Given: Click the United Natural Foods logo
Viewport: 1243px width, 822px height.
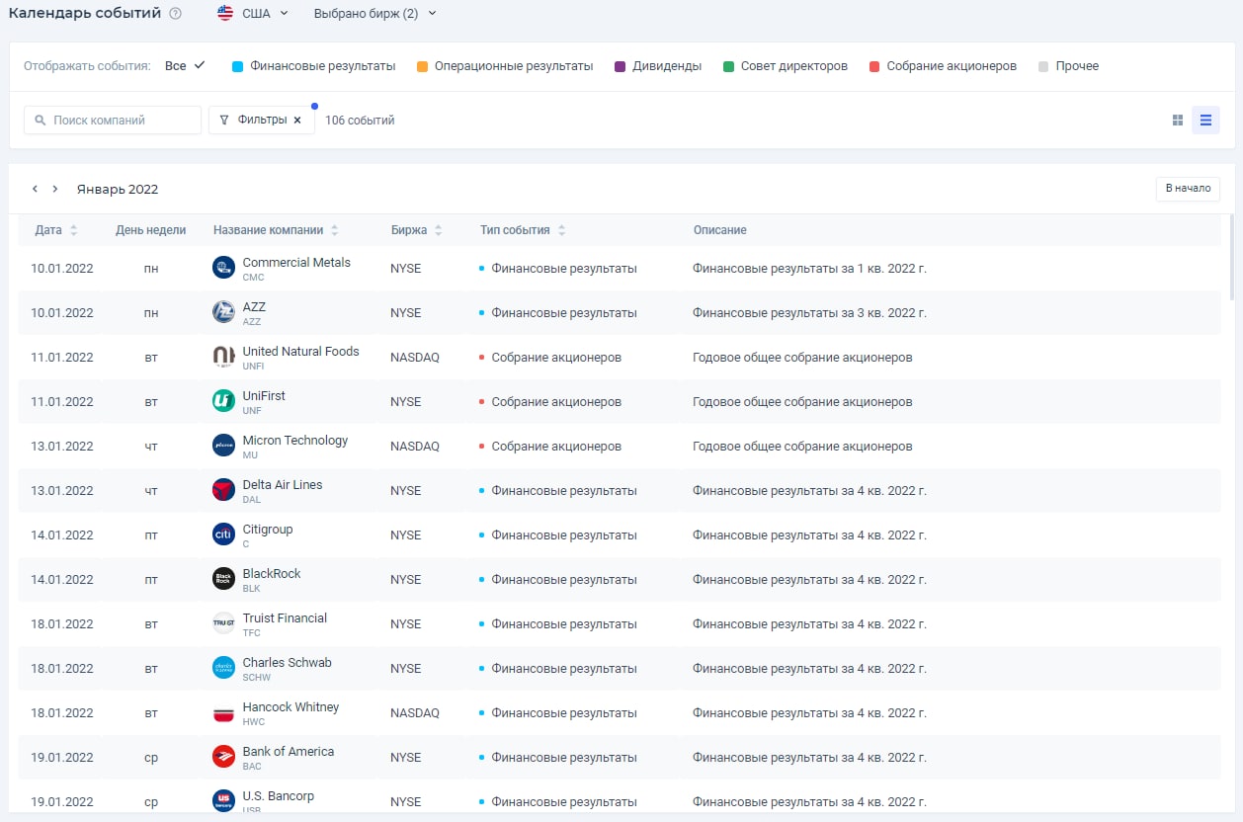Looking at the screenshot, I should point(224,357).
